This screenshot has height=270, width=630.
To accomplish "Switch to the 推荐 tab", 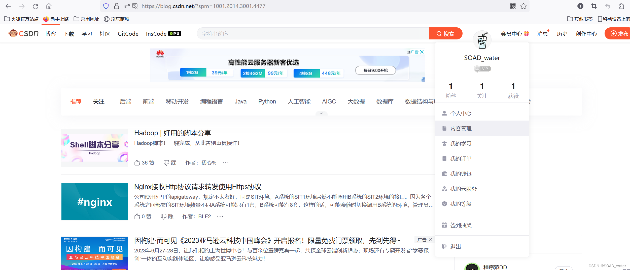I will click(76, 101).
